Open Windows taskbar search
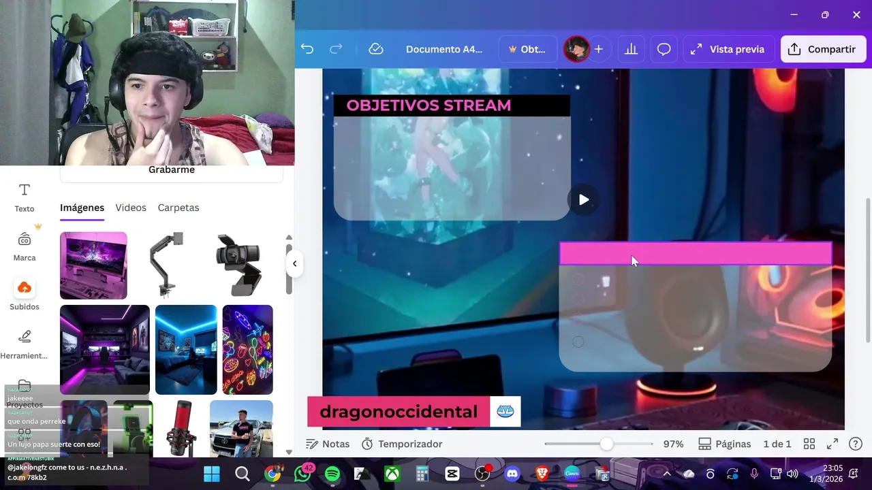This screenshot has width=872, height=490. tap(242, 474)
